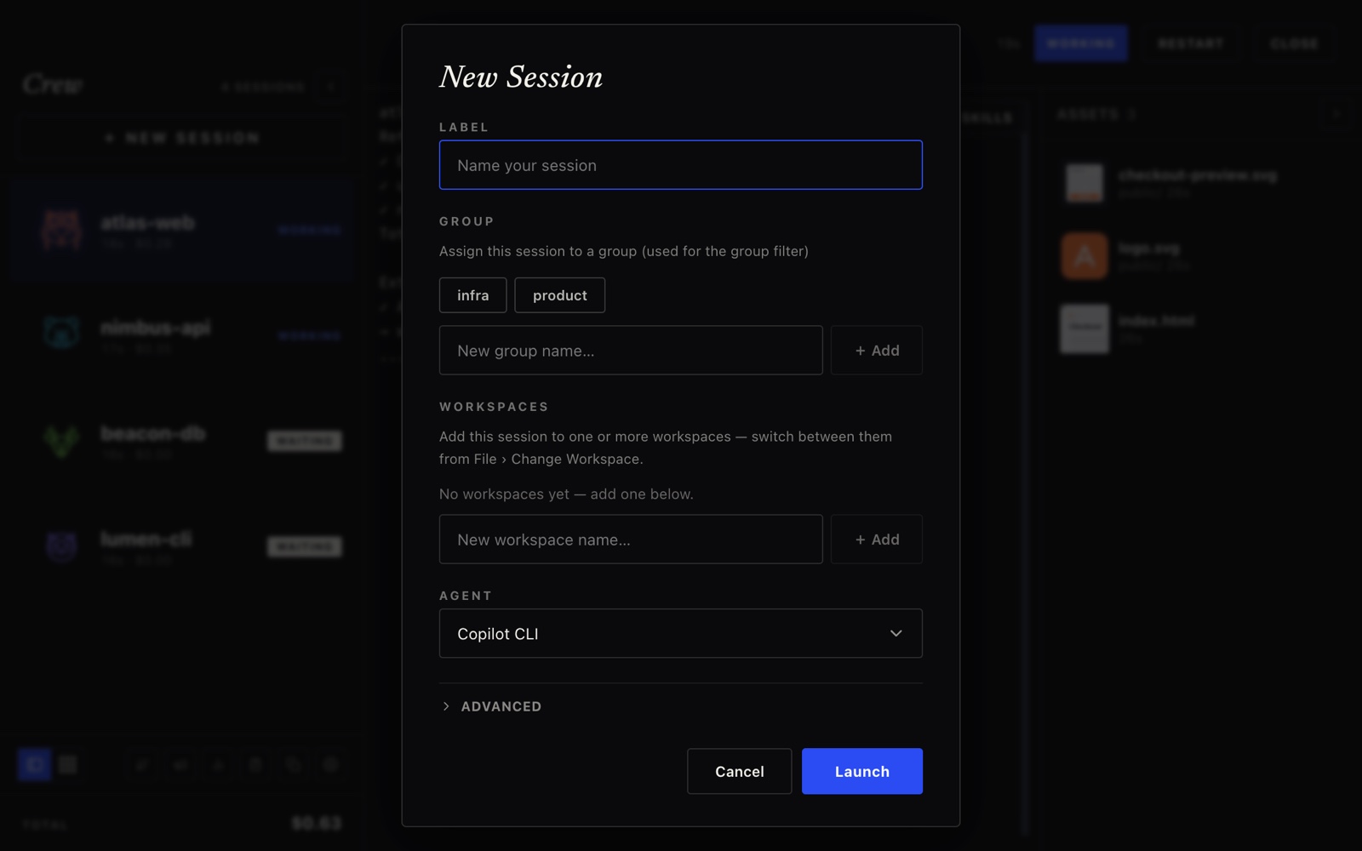This screenshot has width=1362, height=851.
Task: Click the WAITING badge on lumen-cli
Action: (305, 546)
